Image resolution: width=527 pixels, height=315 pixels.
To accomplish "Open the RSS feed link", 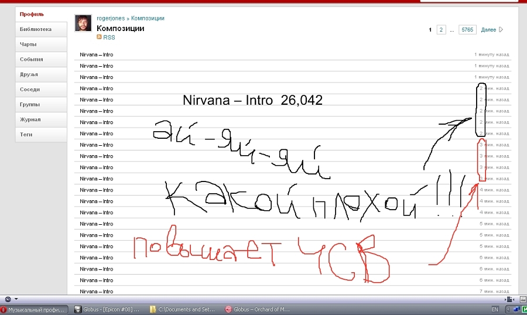I will tap(109, 37).
